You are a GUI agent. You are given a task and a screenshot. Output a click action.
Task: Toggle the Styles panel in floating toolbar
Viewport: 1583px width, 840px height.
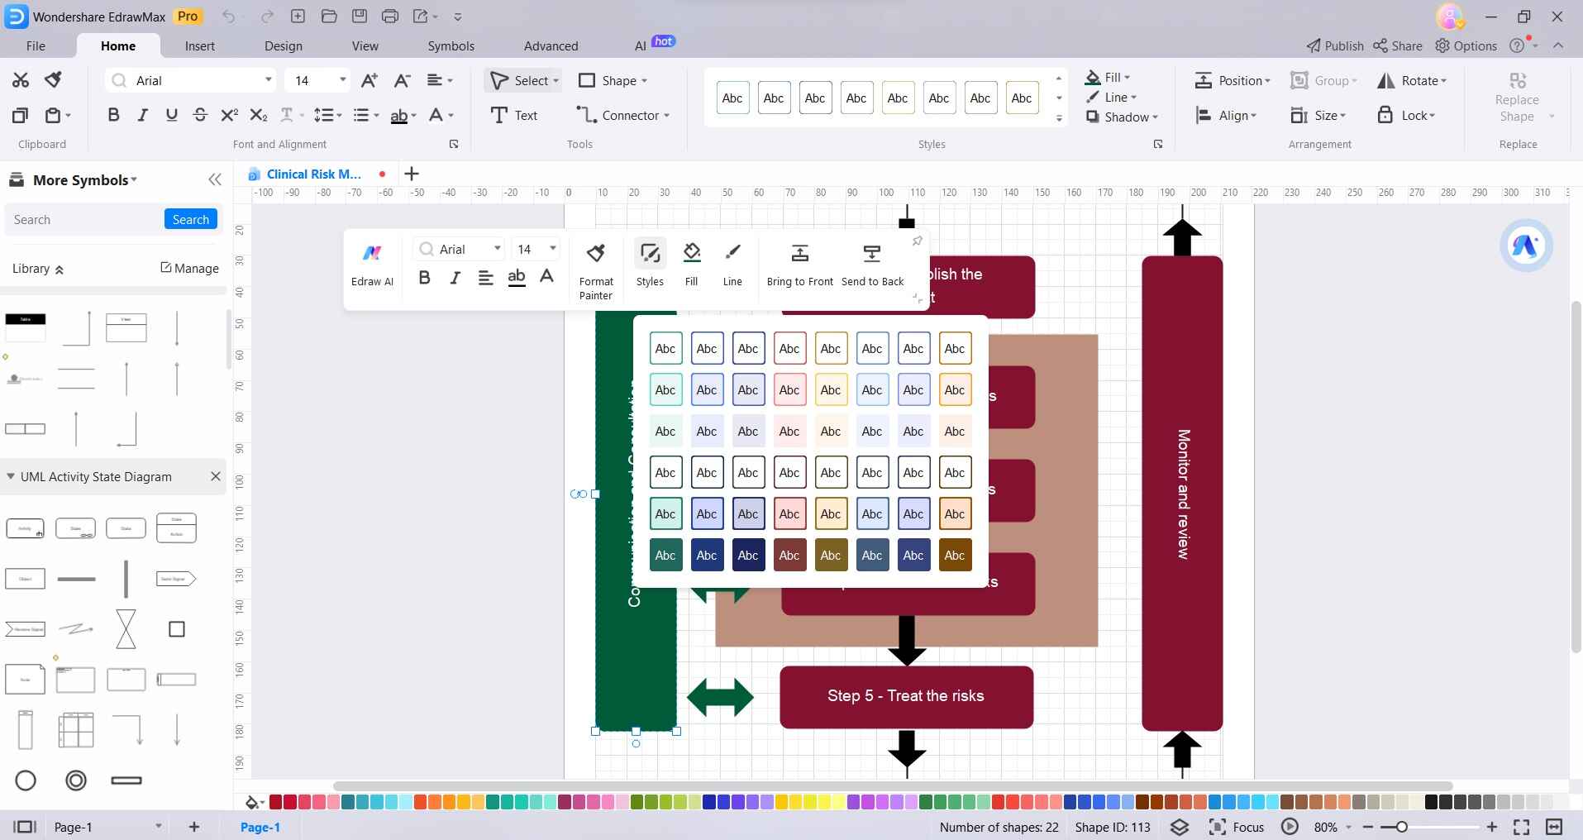pyautogui.click(x=650, y=264)
